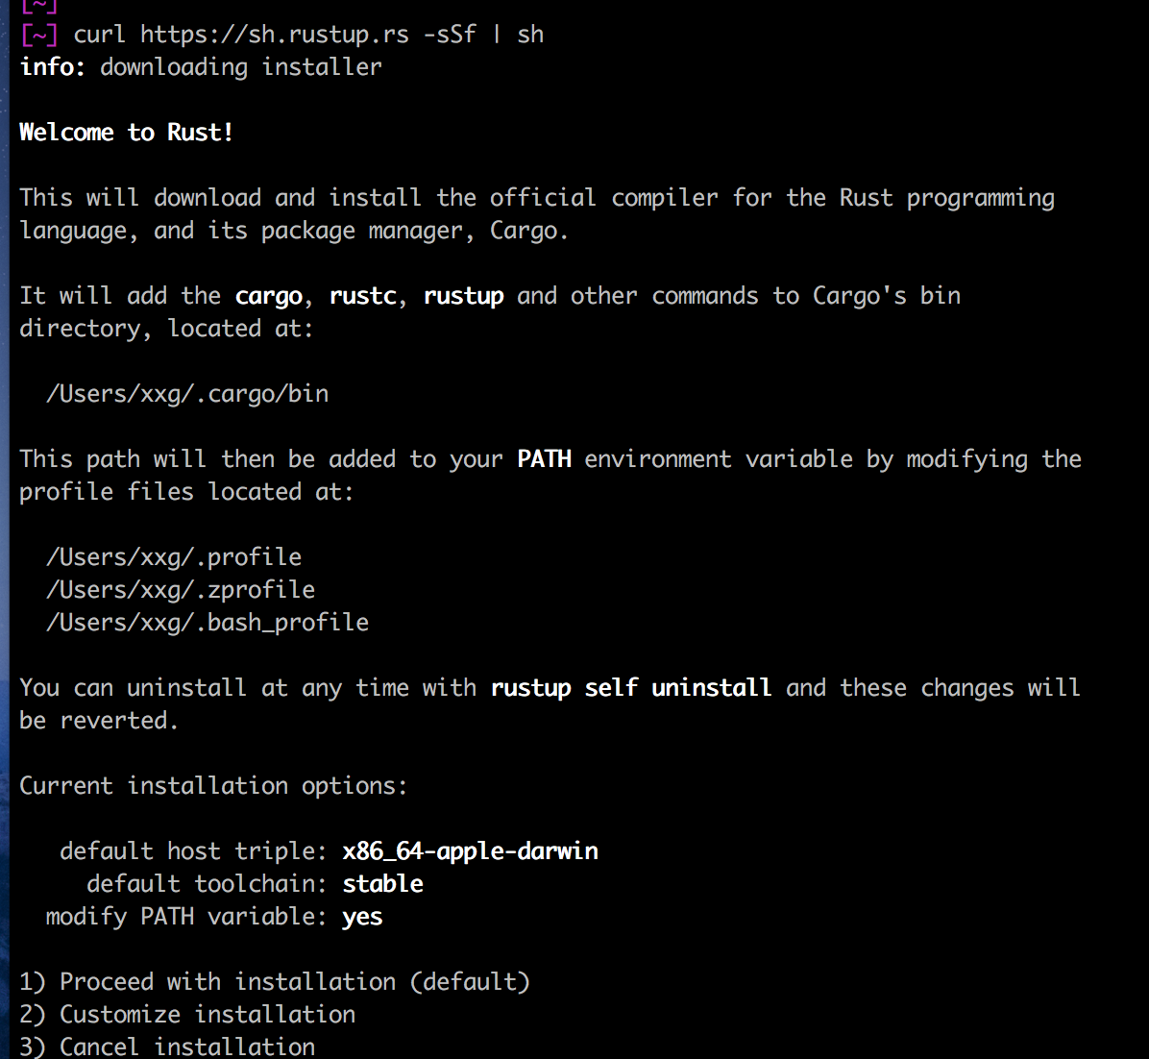Click option 1 "Proceed with installation (default)"
This screenshot has width=1149, height=1059.
point(275,982)
